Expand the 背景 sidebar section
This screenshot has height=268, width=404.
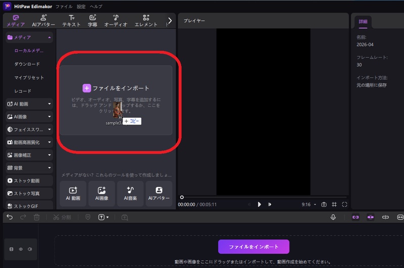29,168
